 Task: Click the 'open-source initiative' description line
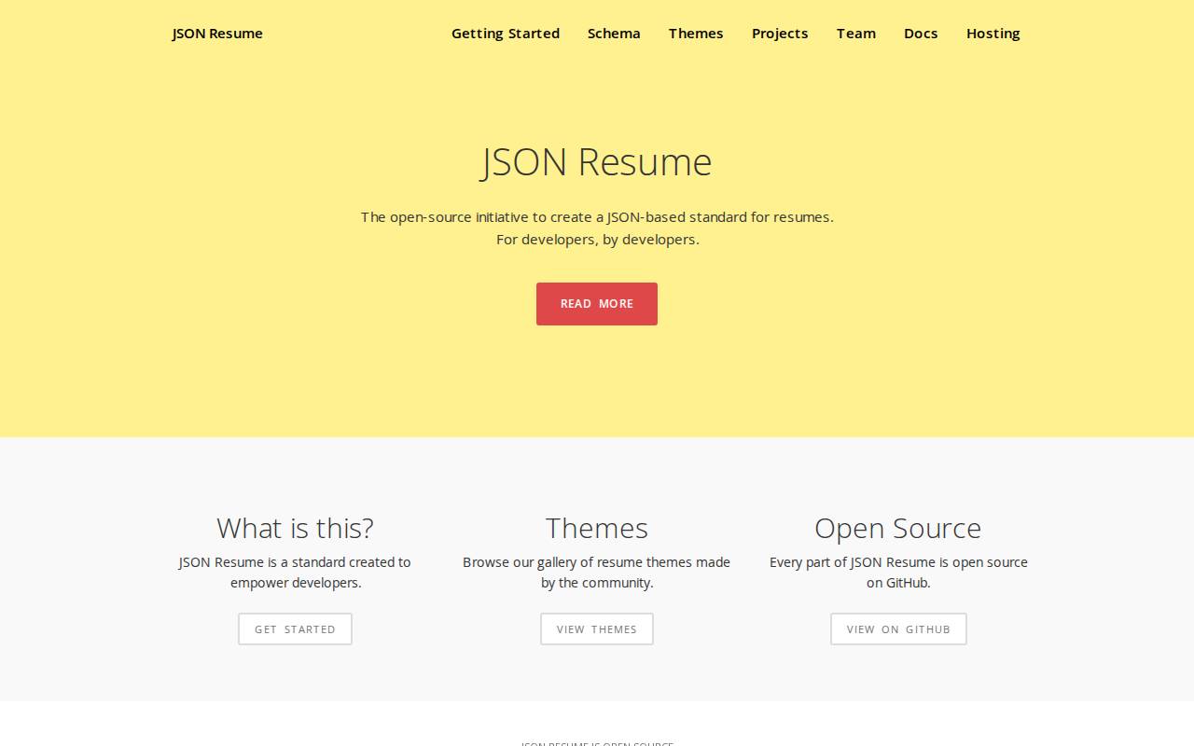pos(597,217)
